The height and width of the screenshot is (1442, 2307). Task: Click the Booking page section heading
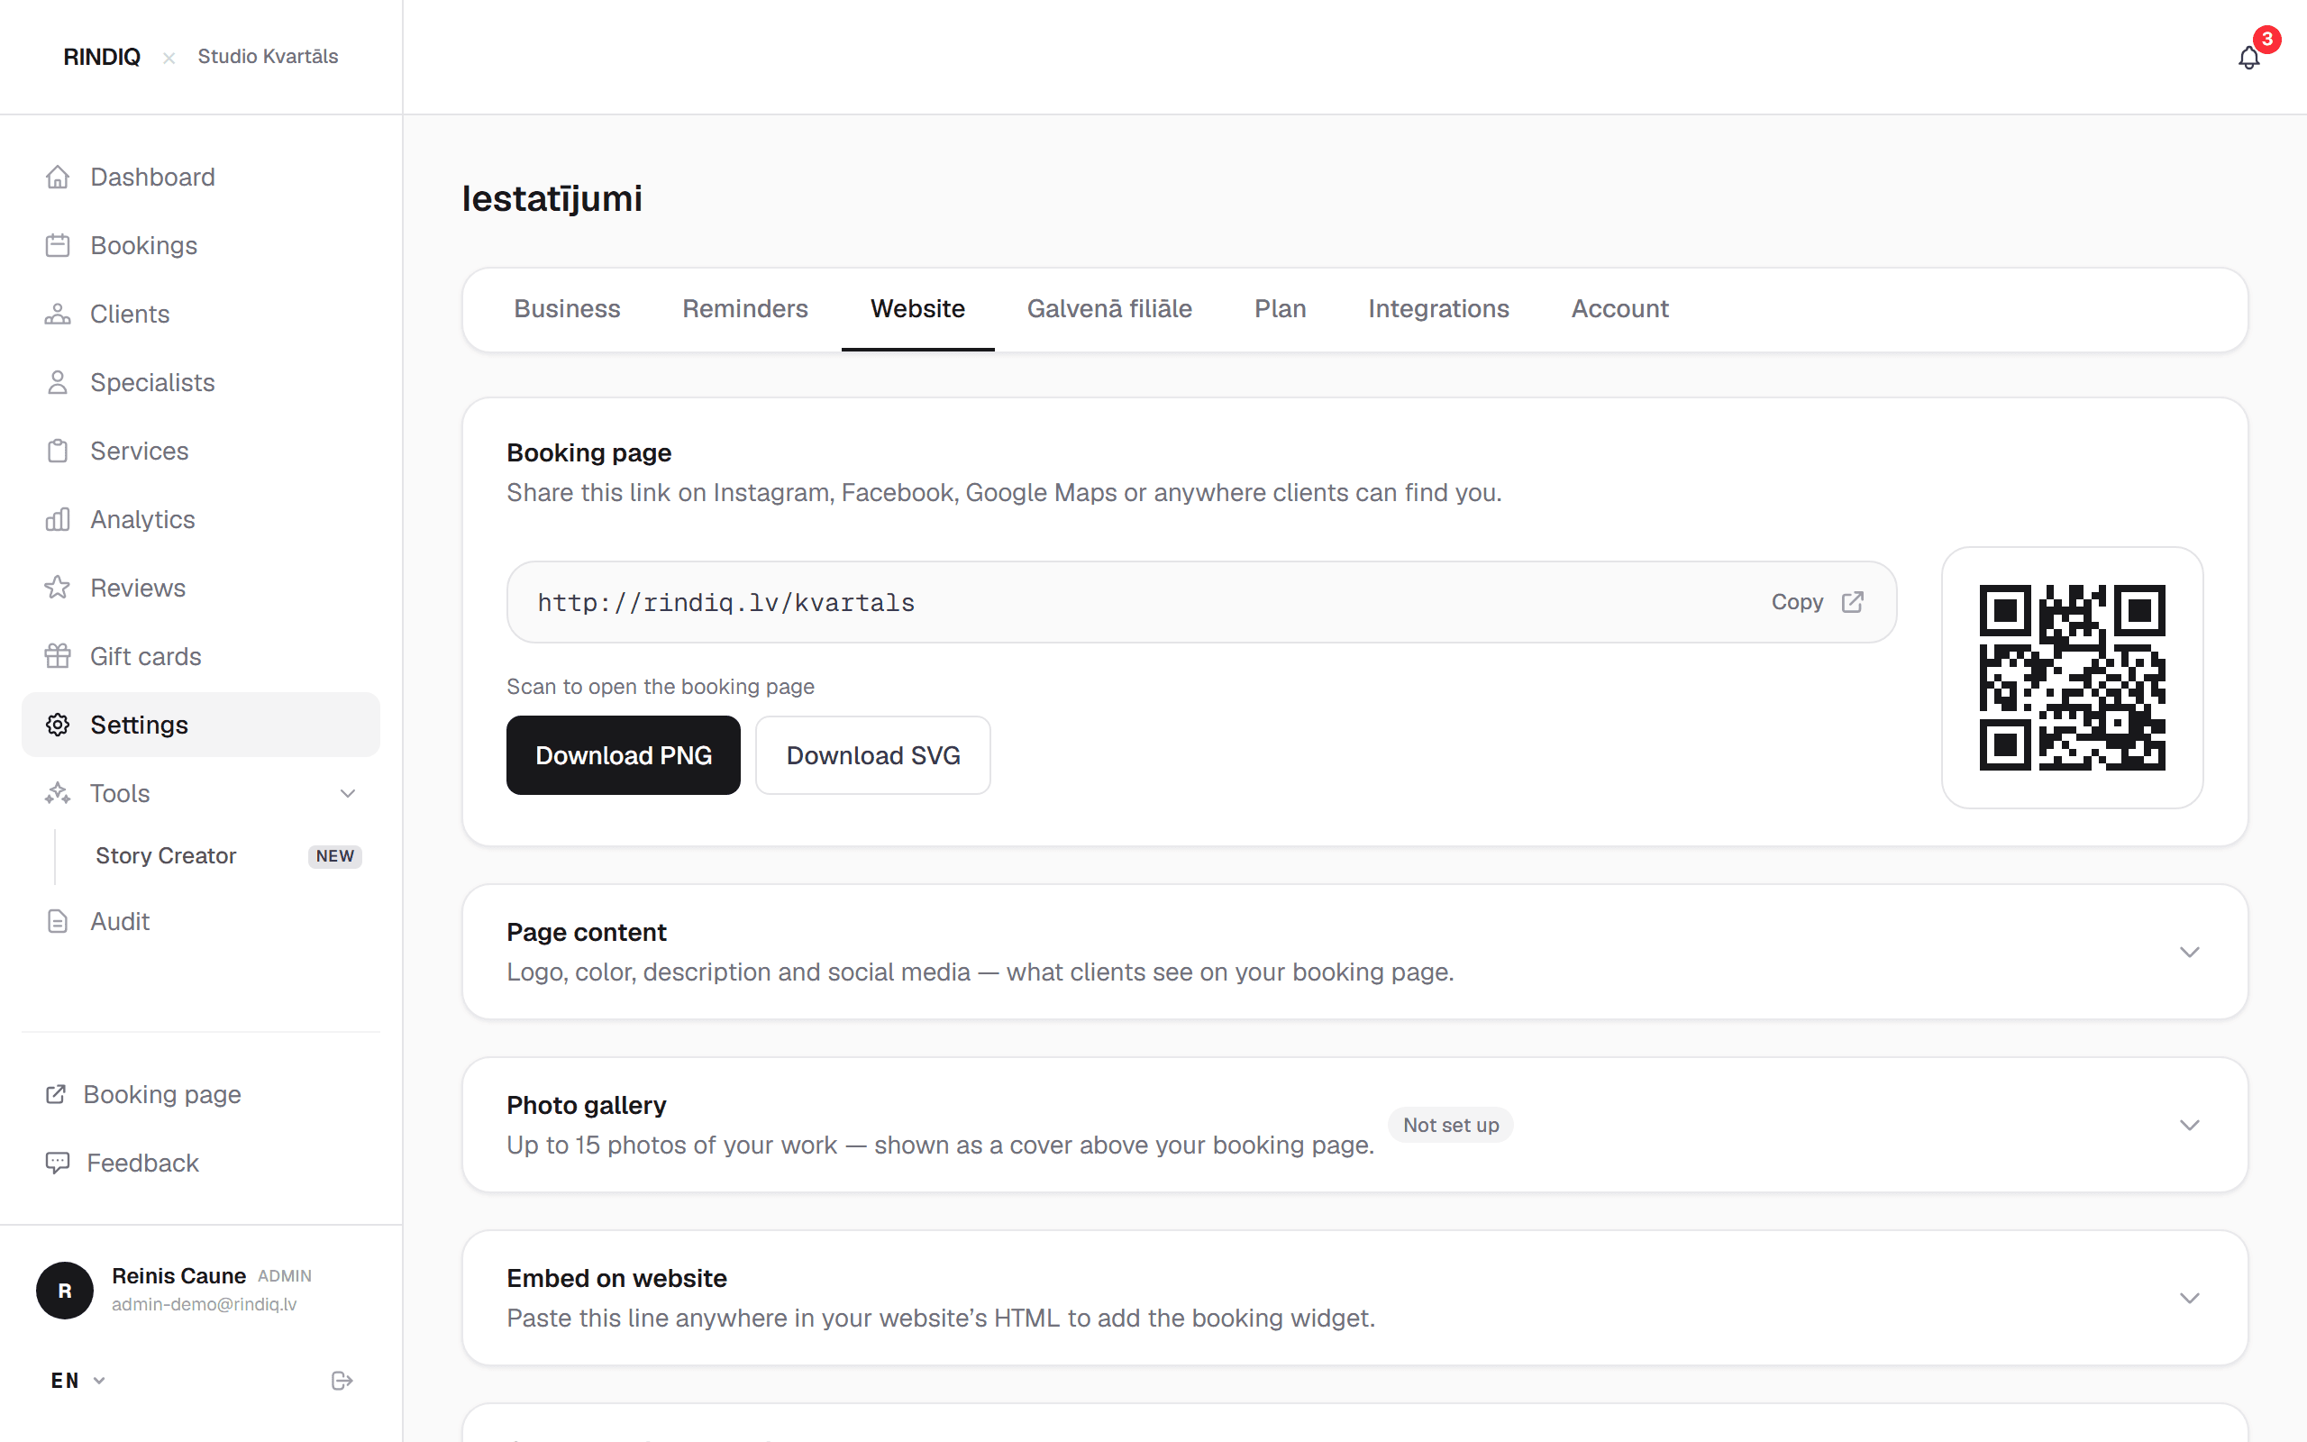click(588, 452)
